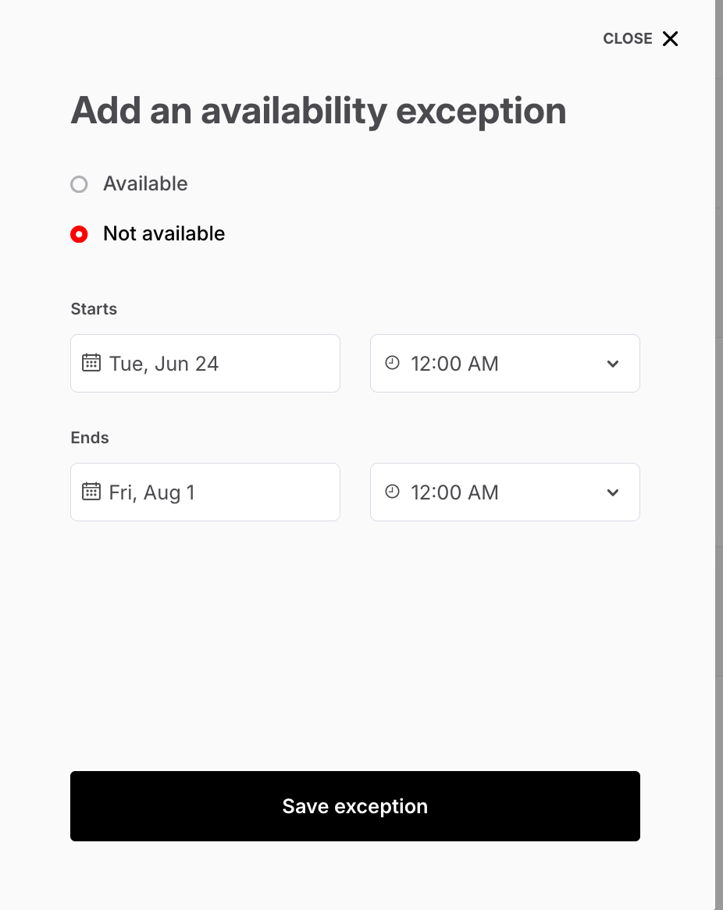Expand the Ends time chevron arrow
This screenshot has width=723, height=910.
tap(613, 492)
